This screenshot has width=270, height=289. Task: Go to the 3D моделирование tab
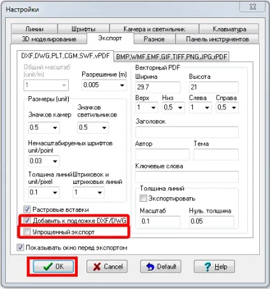click(49, 39)
